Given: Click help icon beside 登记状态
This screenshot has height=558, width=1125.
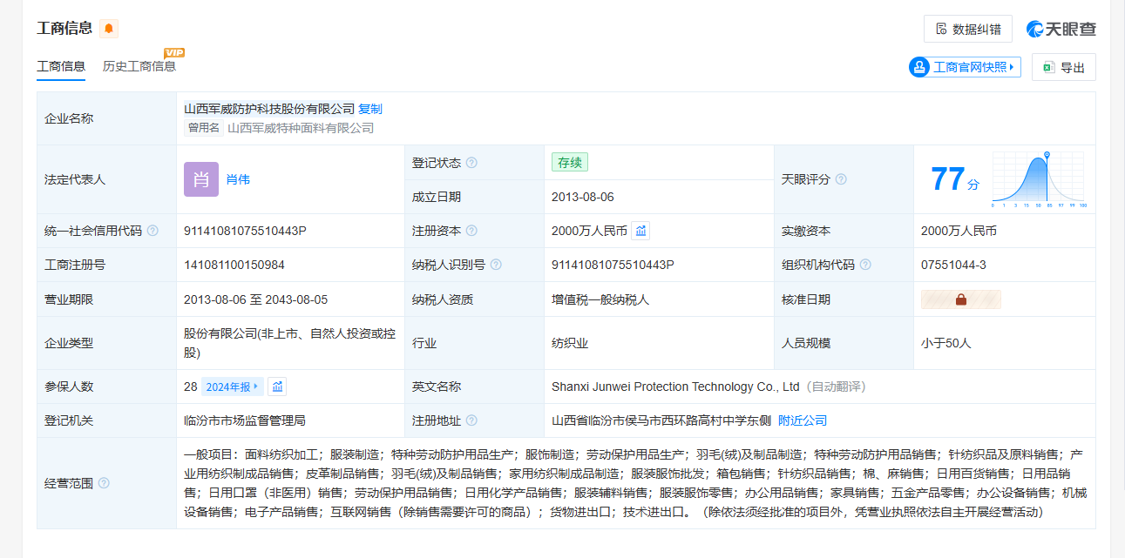Looking at the screenshot, I should [471, 163].
